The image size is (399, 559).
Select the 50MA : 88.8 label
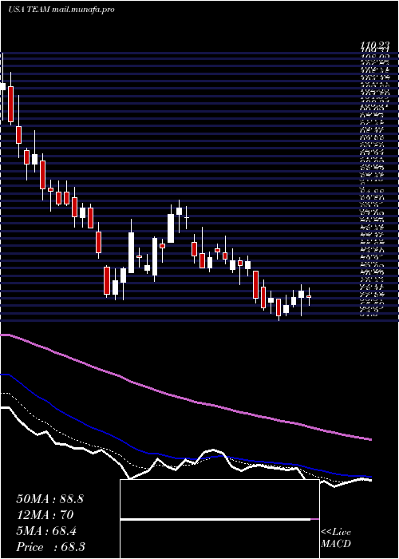(49, 499)
